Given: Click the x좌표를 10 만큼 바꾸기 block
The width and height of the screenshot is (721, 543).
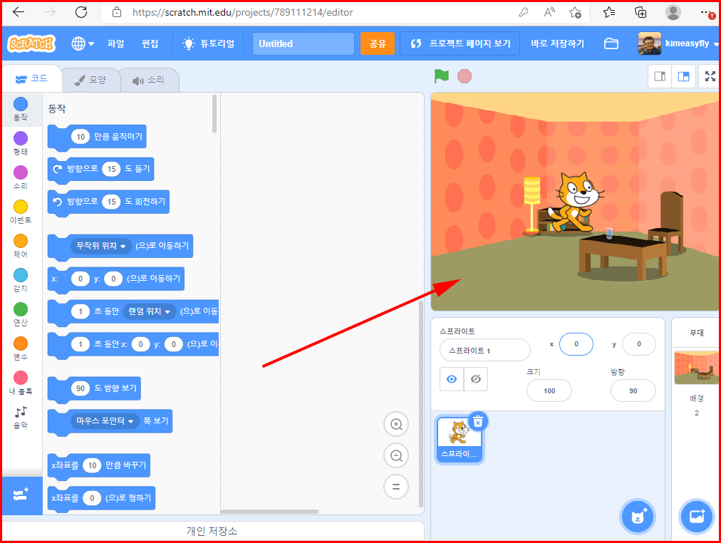Looking at the screenshot, I should (124, 465).
